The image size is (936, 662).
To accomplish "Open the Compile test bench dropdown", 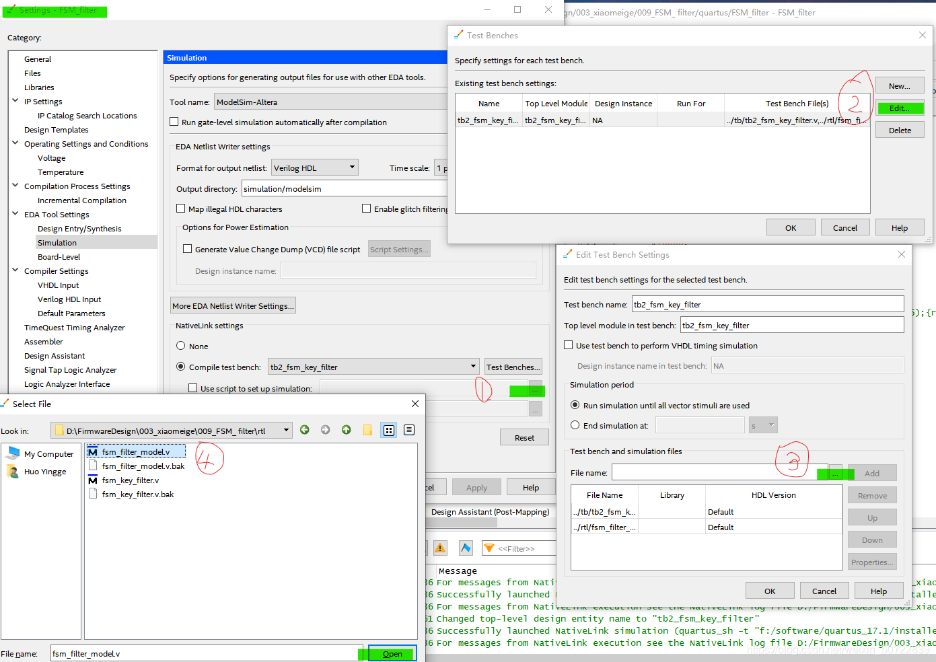I will point(373,367).
